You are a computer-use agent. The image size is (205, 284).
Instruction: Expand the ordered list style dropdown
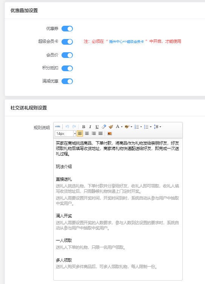pyautogui.click(x=141, y=127)
